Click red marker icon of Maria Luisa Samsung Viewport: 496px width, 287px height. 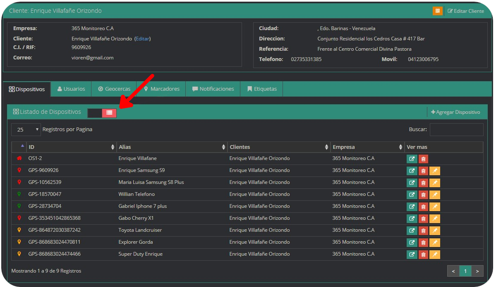[19, 182]
